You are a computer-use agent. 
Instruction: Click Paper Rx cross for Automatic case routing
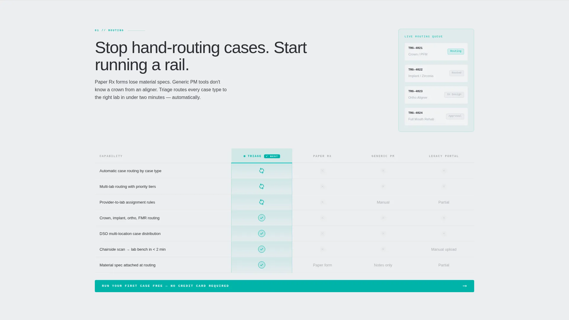click(322, 171)
